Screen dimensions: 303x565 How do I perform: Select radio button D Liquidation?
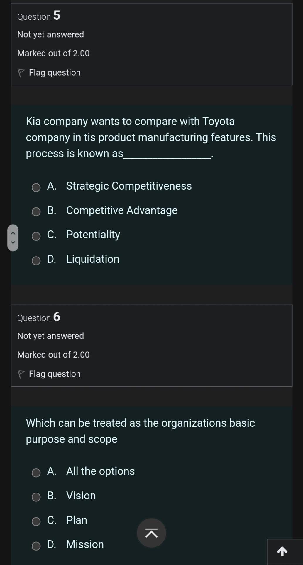[36, 260]
